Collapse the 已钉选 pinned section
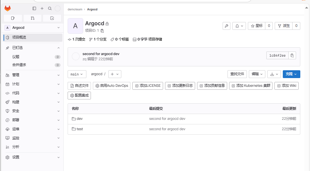310x171 pixels. (33, 48)
